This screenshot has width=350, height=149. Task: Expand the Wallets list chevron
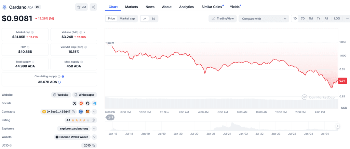pyautogui.click(x=94, y=137)
